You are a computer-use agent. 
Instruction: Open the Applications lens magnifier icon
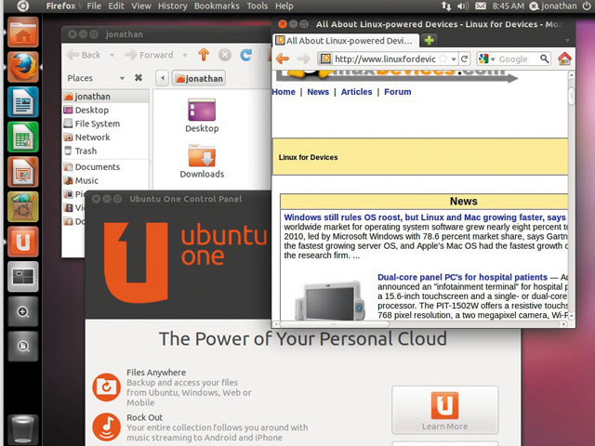tap(22, 312)
